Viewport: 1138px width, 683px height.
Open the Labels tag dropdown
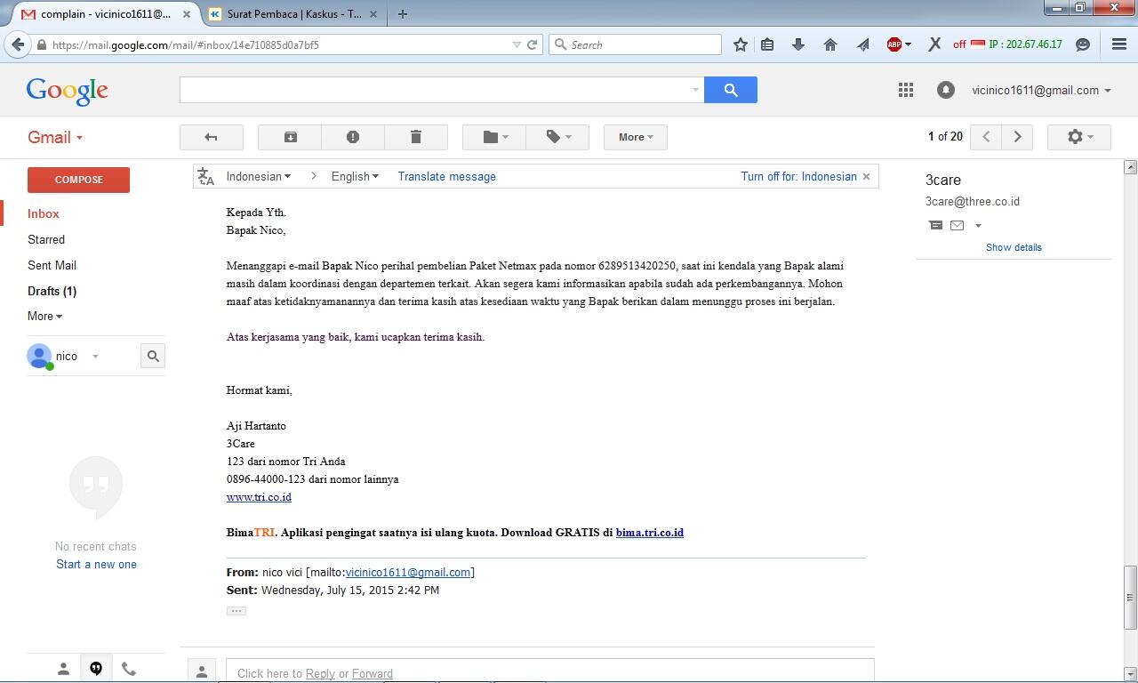(x=557, y=137)
